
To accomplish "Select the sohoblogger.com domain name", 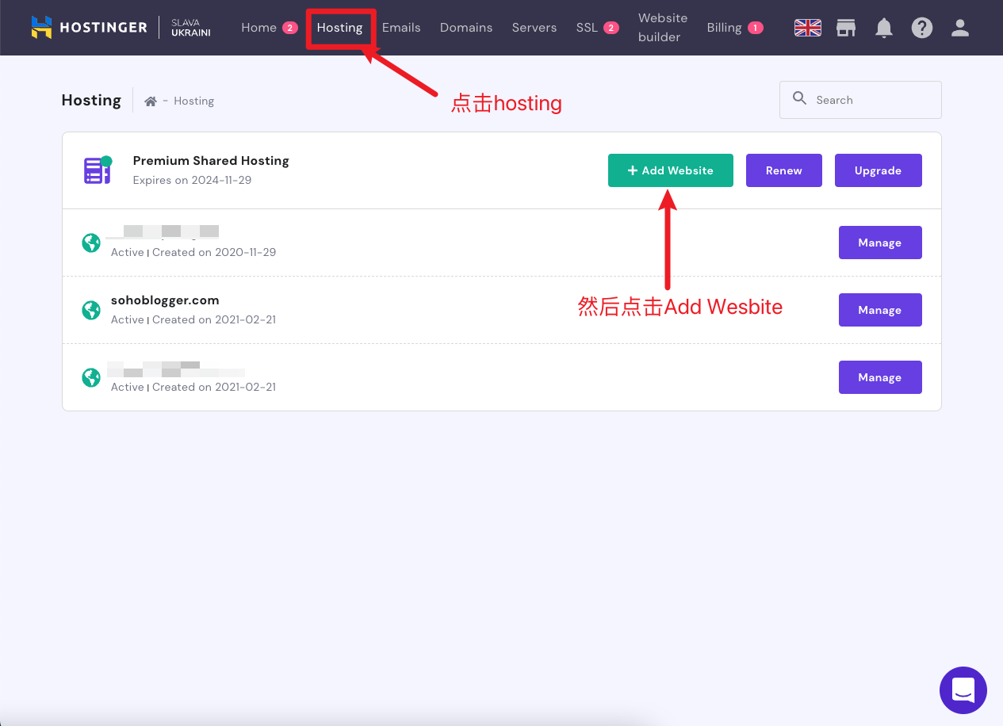I will coord(165,300).
